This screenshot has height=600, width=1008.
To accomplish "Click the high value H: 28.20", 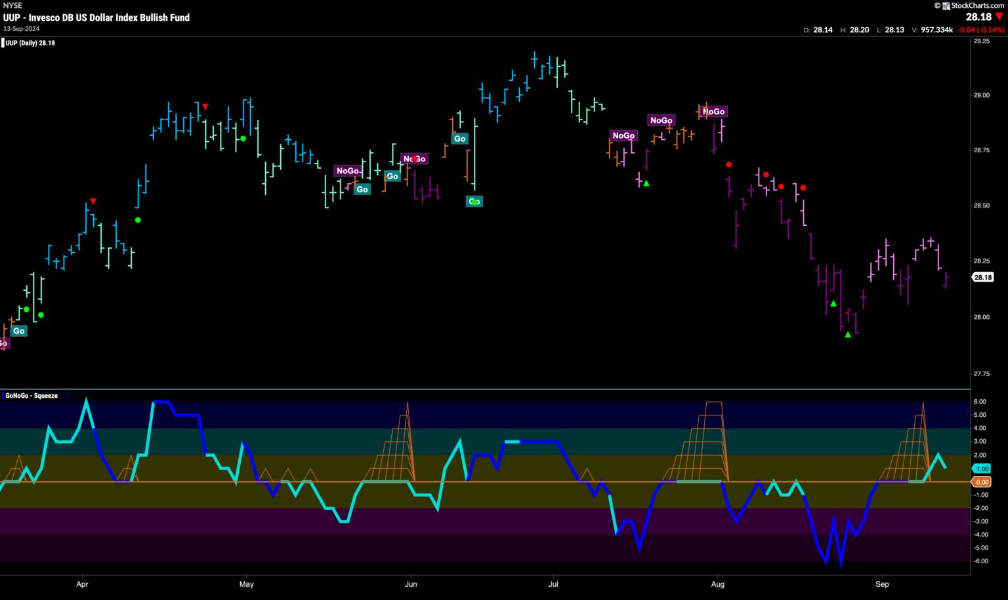I will (854, 30).
